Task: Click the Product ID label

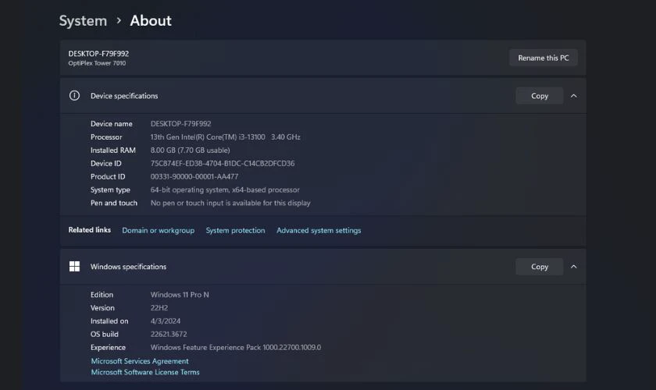Action: 108,176
